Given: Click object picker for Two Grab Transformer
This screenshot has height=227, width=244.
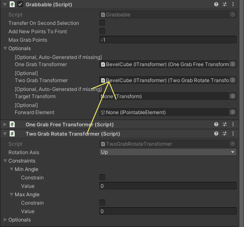Looking at the screenshot, I should coord(233,80).
